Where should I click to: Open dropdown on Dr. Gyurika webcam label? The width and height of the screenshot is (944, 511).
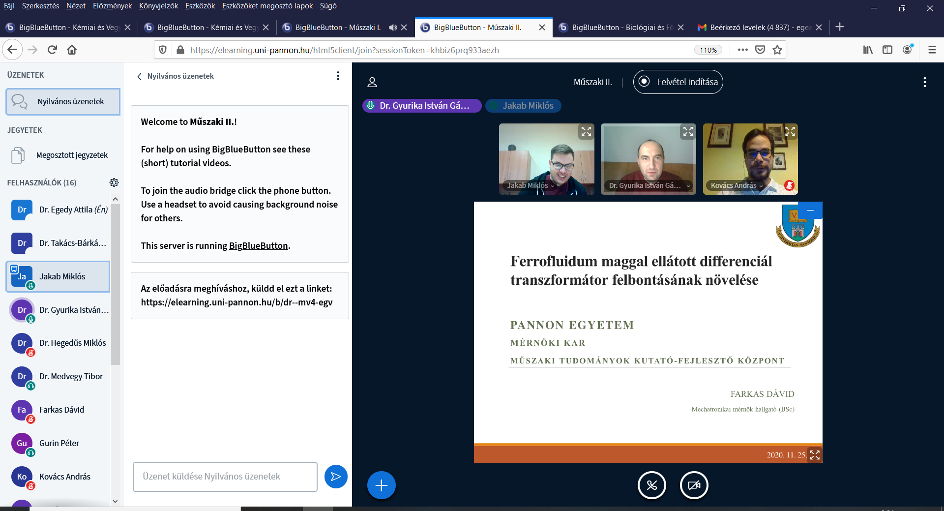click(688, 186)
